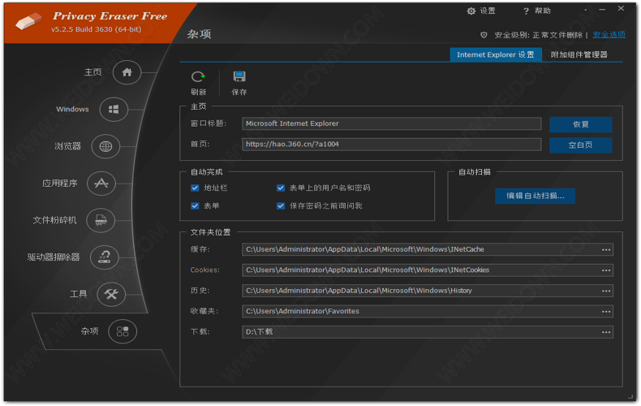Click in the 窗口标题 text field
The image size is (641, 406).
[x=392, y=123]
